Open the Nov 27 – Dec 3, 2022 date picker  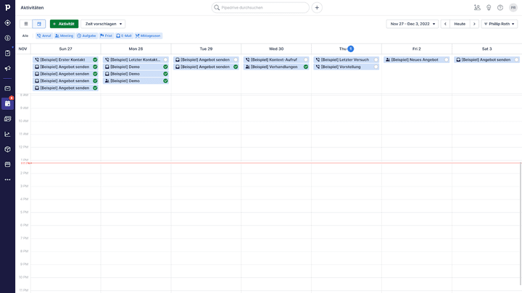pyautogui.click(x=412, y=24)
